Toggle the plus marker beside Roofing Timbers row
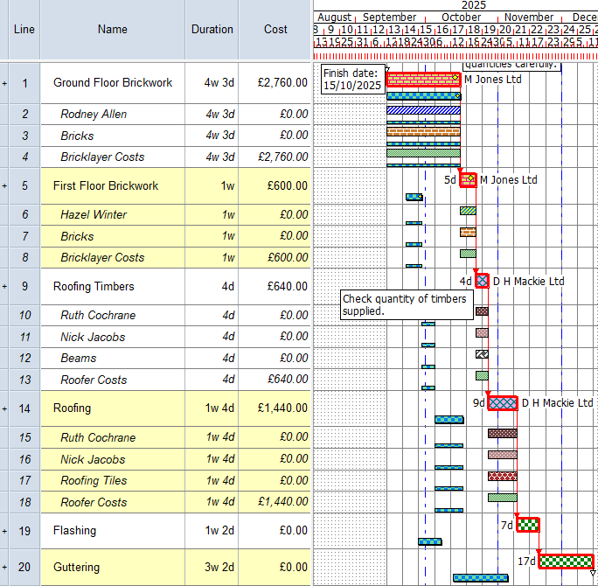598x586 pixels. [5, 286]
